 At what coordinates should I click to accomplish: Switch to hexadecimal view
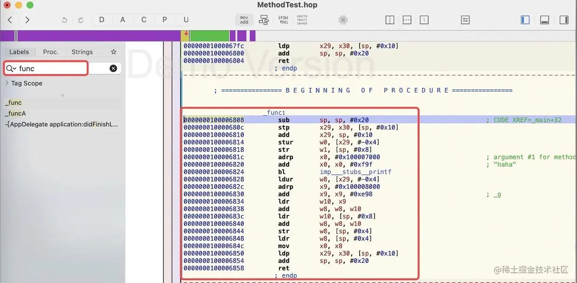(302, 20)
